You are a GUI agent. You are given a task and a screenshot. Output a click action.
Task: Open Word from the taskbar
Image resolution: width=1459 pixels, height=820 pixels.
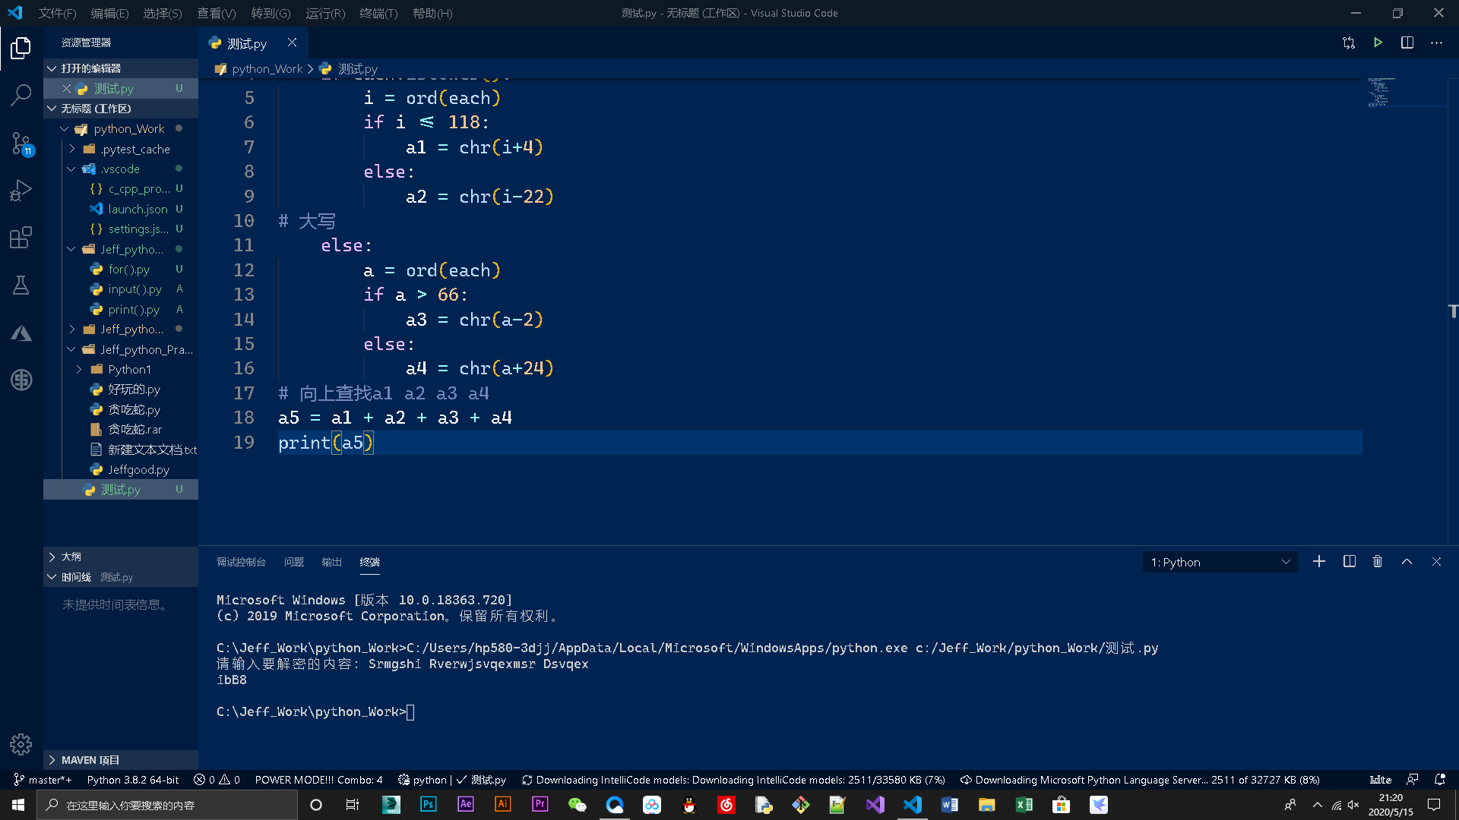point(949,805)
